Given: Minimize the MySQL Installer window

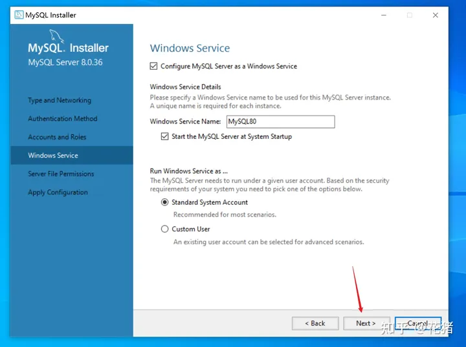Looking at the screenshot, I should pos(384,15).
